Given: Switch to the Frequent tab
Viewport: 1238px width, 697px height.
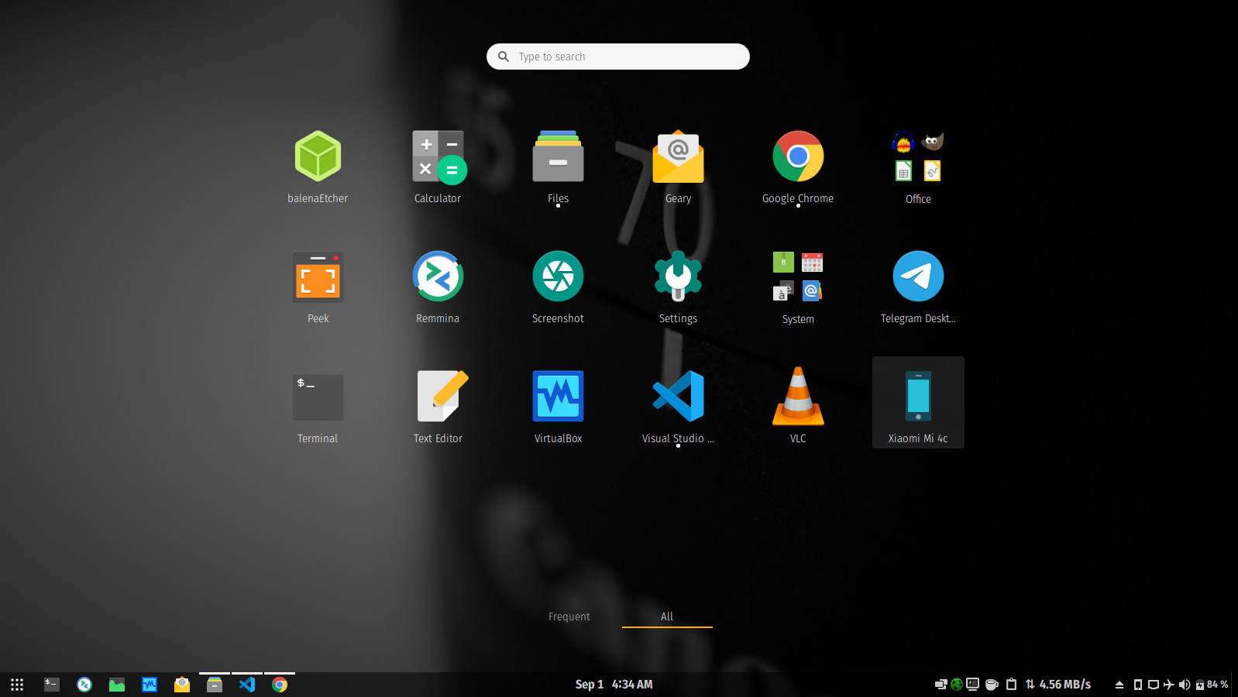Looking at the screenshot, I should tap(569, 616).
